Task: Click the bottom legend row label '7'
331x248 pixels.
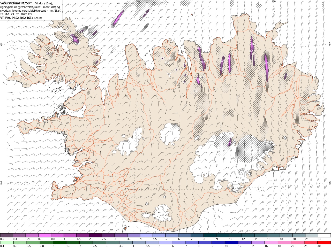Action: click(x=186, y=246)
